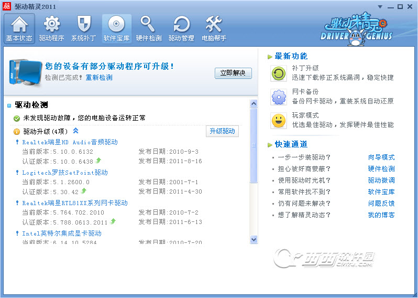
Task: Click exclamation mark beside Realtek HD Audio driver
Action: click(17, 142)
